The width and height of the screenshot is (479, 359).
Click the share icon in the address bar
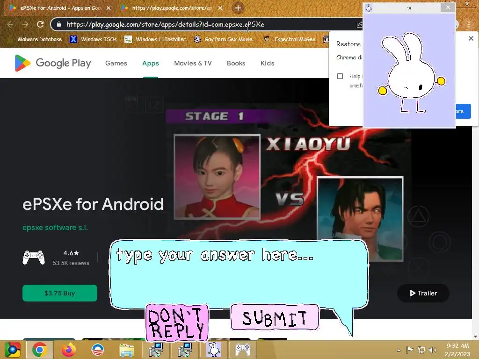[x=359, y=25]
